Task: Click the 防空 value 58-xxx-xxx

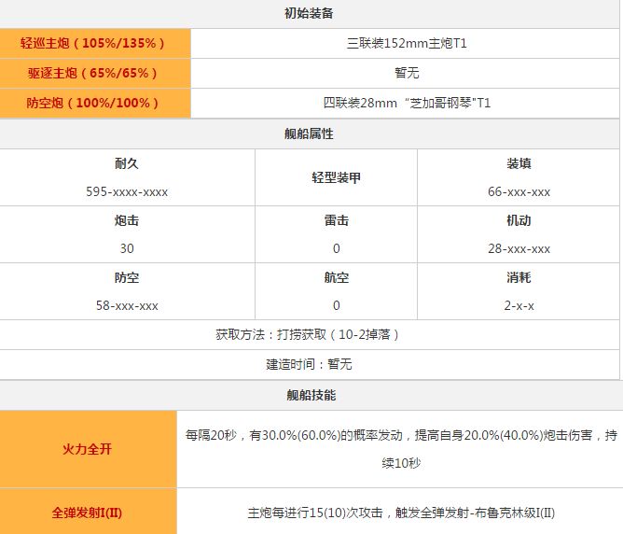Action: 127,305
